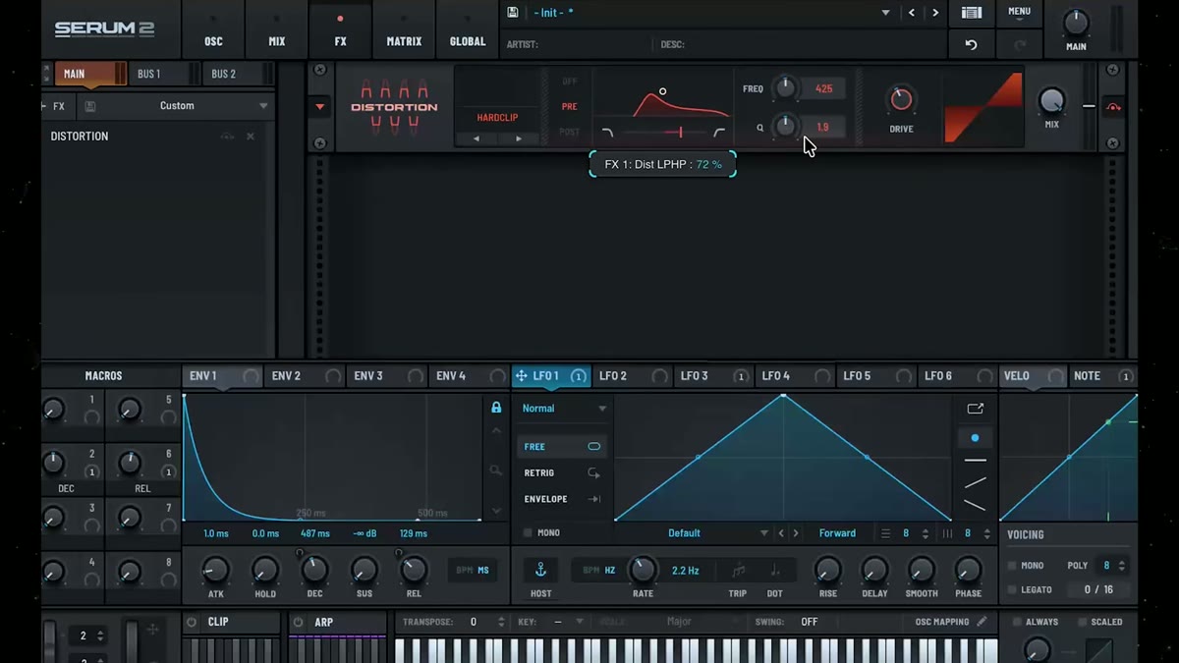Load the next preset arrow
Viewport: 1179px width, 663px height.
935,13
